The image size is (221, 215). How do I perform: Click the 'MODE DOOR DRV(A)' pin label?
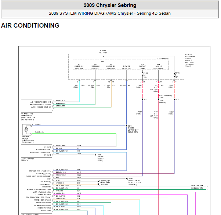coord(43,200)
